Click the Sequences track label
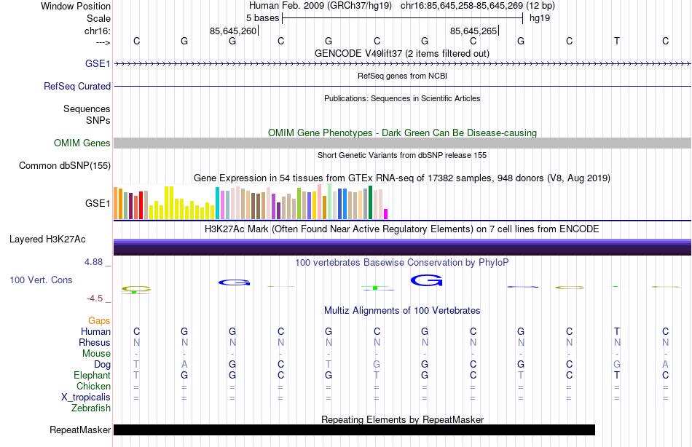Viewport: 692px width, 447px height. (87, 108)
